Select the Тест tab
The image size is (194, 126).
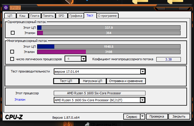click(90, 15)
